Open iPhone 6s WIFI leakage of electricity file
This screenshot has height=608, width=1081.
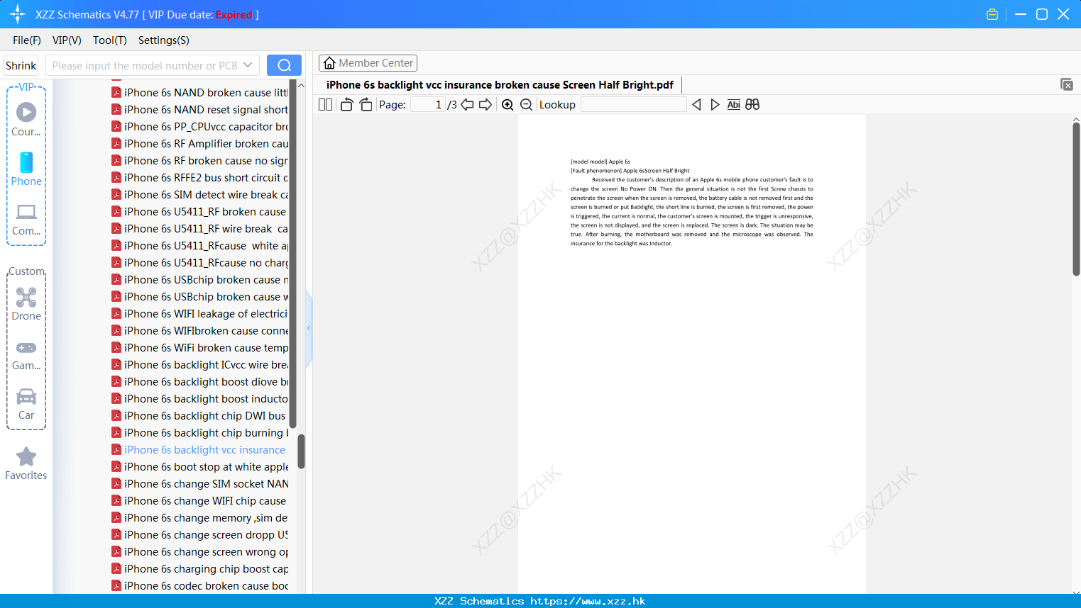(x=199, y=314)
